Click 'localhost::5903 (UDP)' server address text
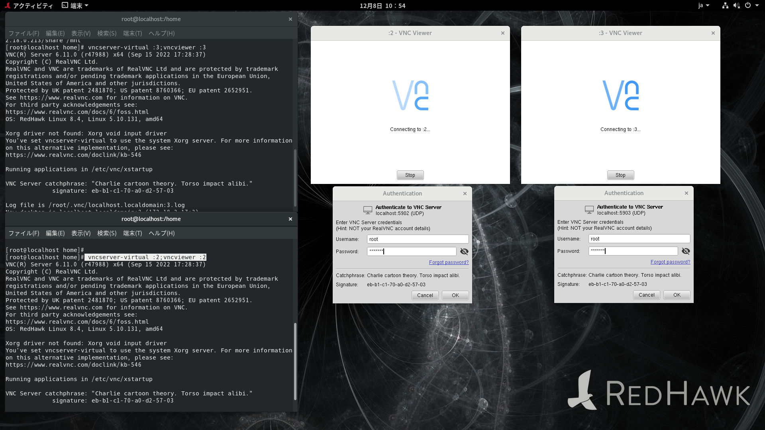 (621, 213)
